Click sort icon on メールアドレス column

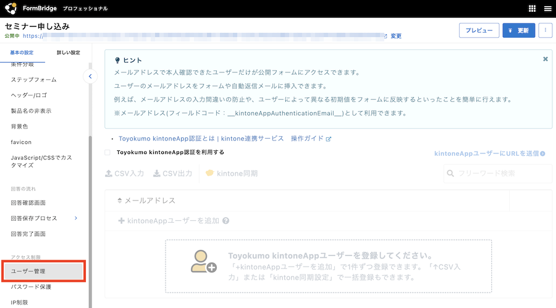tap(119, 201)
